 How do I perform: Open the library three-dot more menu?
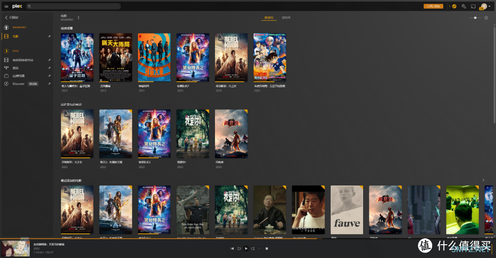pos(79,18)
